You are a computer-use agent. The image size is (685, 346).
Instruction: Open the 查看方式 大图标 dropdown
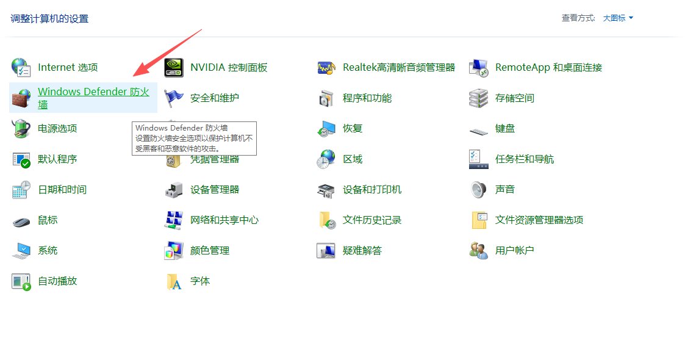coord(618,18)
